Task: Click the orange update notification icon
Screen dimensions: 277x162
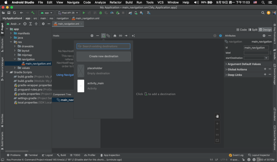Action: tap(268, 13)
